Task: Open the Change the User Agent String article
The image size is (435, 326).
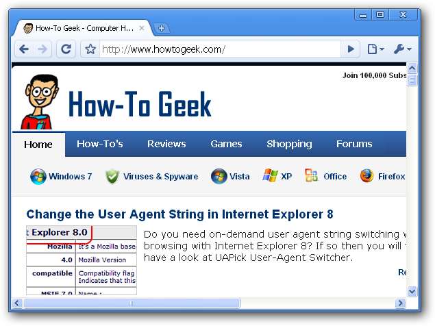Action: [179, 214]
